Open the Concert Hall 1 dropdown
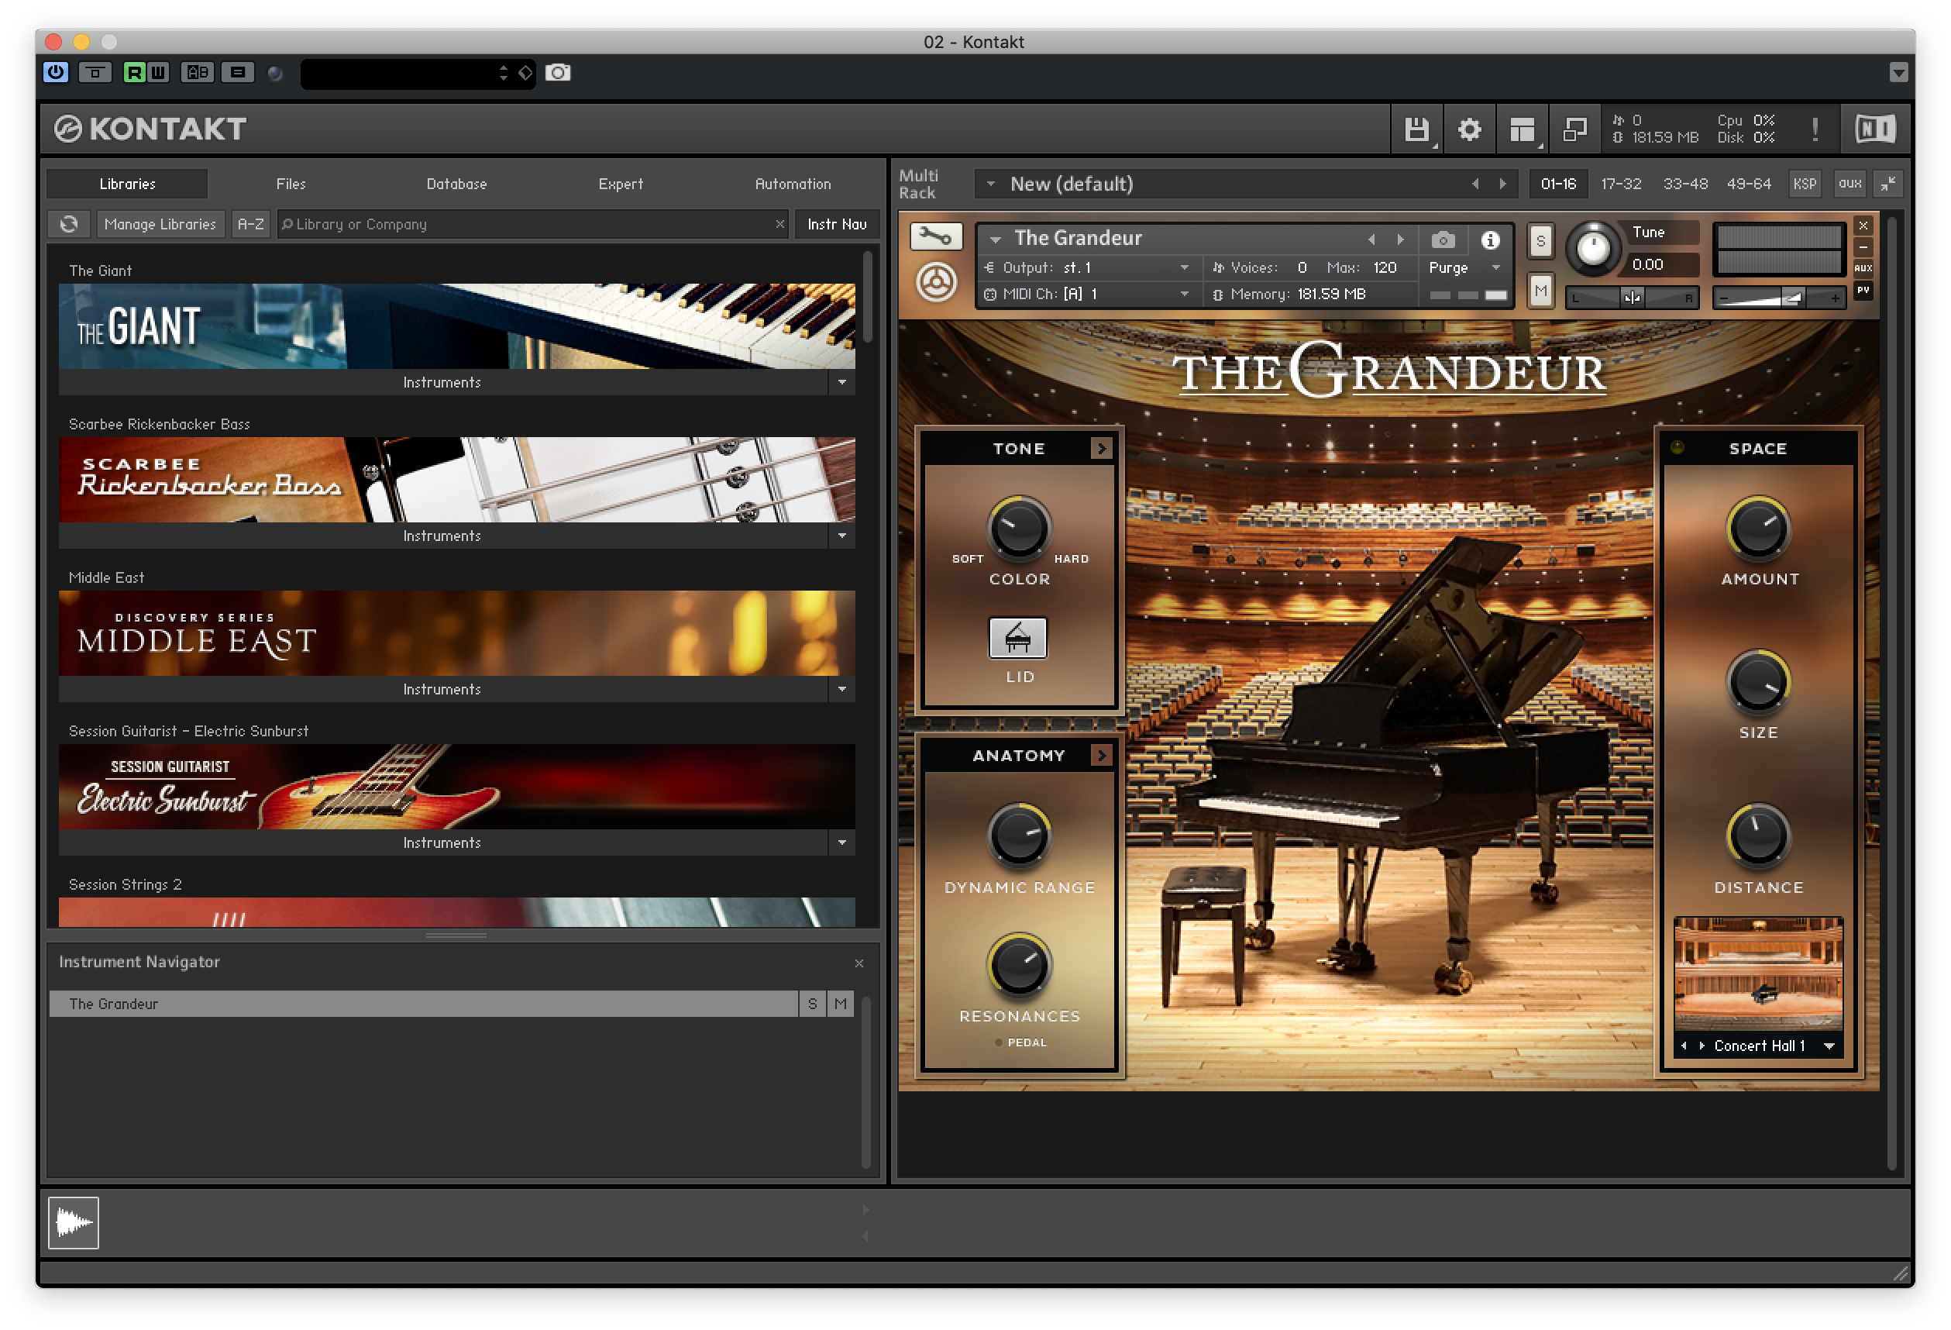 pos(1829,1046)
